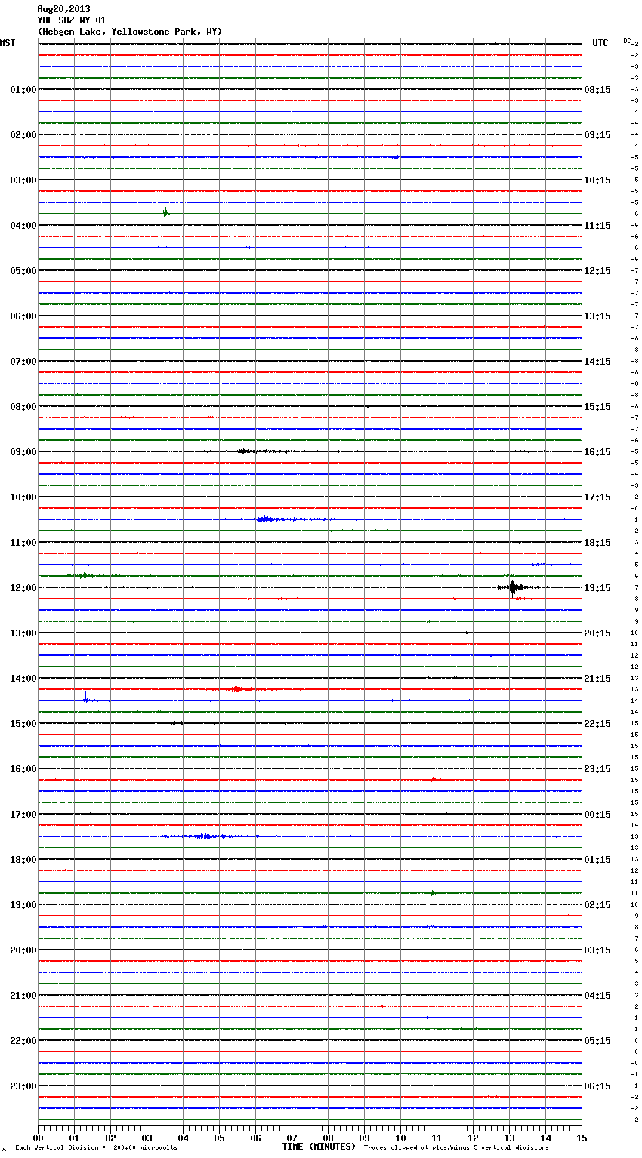
Task: Select the blue spike on the 14:30 trace
Action: (86, 700)
